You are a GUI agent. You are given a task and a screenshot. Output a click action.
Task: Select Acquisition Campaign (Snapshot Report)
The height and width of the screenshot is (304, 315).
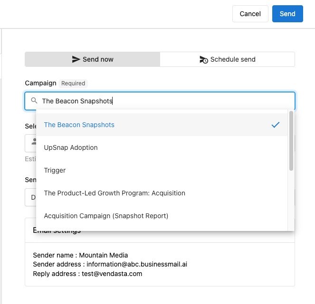[x=106, y=216]
